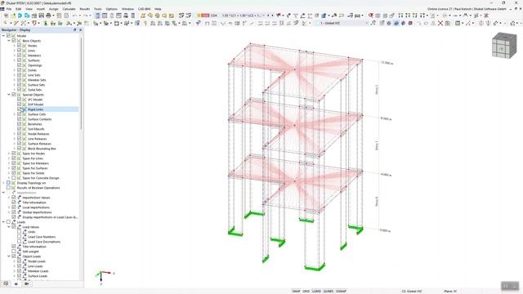Open the Navigator Data tab icon
This screenshot has height=294, width=523.
pos(6,283)
